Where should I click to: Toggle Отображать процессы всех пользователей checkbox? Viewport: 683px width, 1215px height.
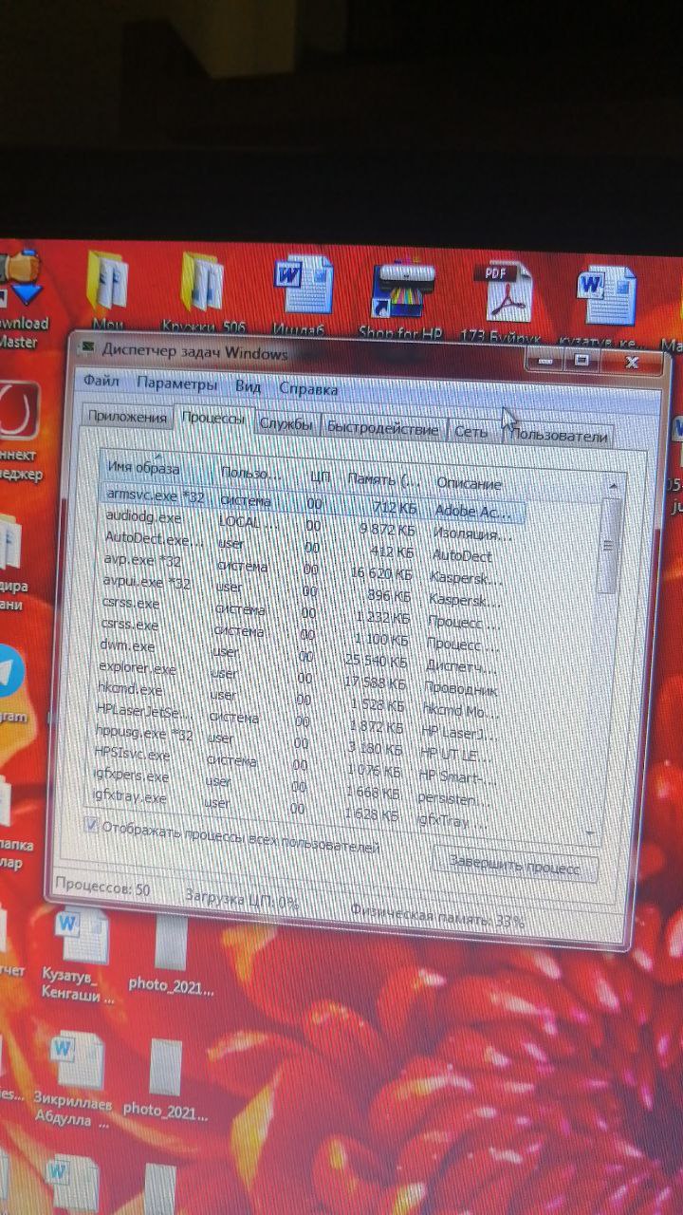pos(91,824)
